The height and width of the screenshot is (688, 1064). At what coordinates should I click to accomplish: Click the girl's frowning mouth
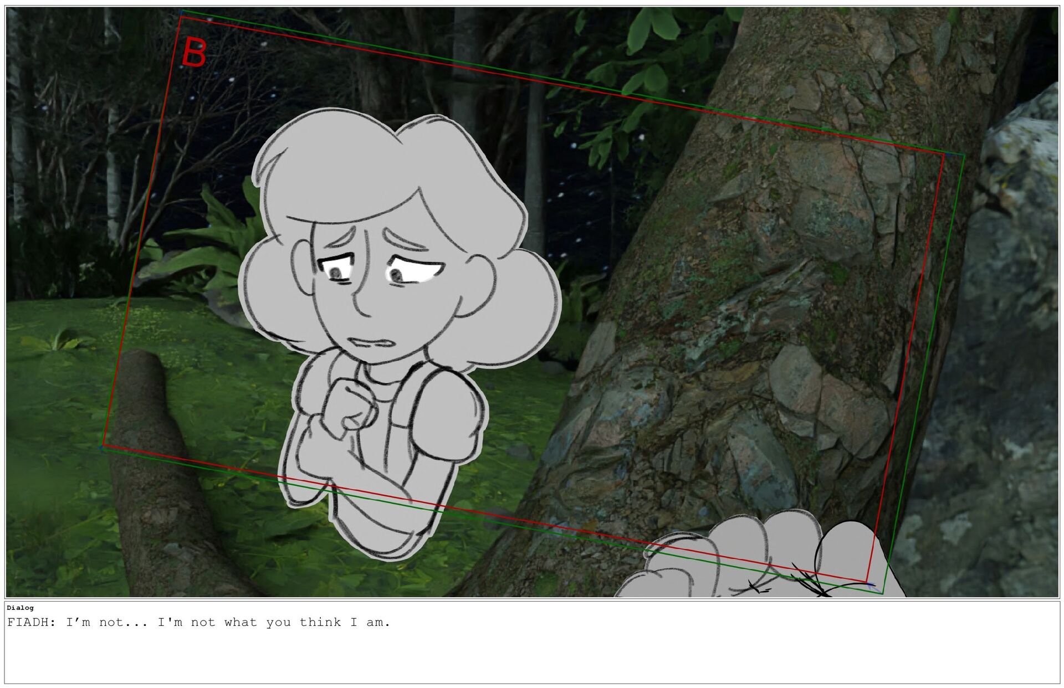[x=372, y=342]
